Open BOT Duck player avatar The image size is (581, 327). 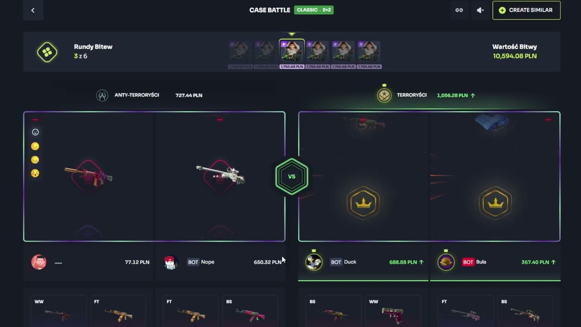pyautogui.click(x=314, y=262)
